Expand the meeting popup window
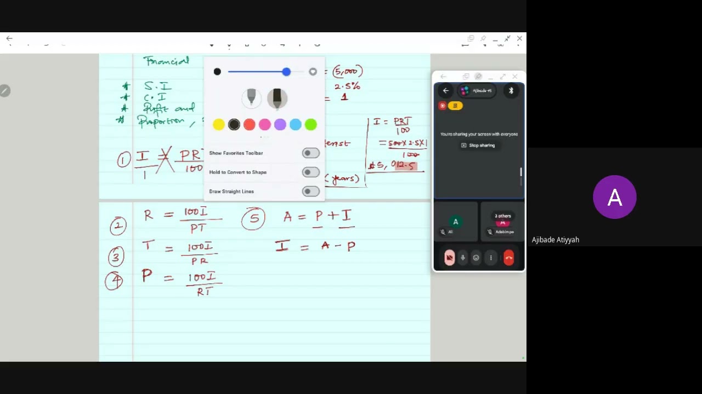 502,77
